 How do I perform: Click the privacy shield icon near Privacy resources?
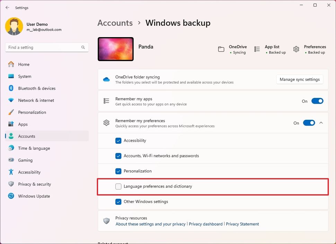point(106,221)
